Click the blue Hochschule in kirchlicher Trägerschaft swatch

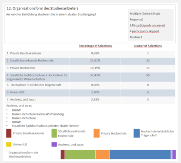click(137, 133)
